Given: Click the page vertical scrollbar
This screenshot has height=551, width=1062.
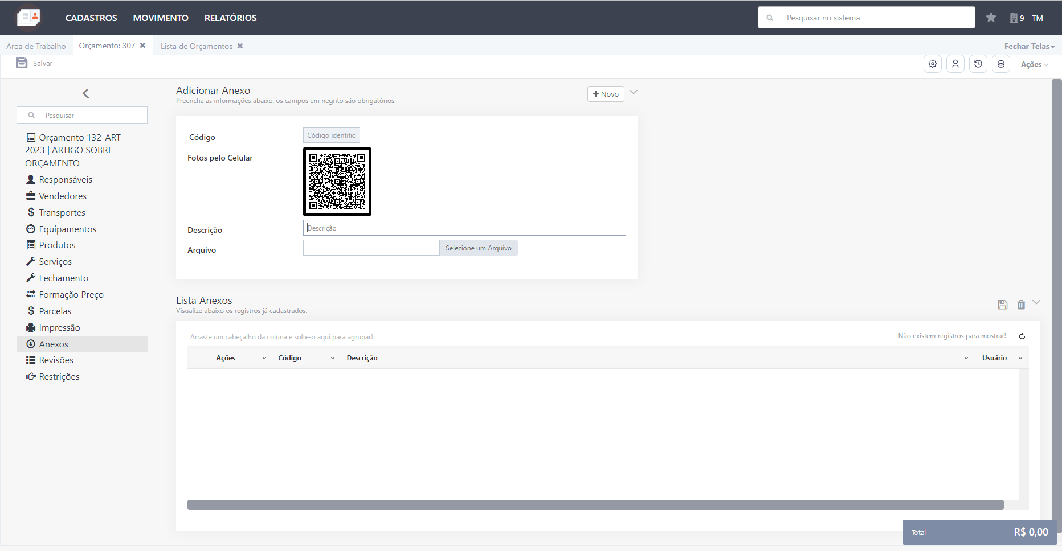Looking at the screenshot, I should (x=1056, y=306).
